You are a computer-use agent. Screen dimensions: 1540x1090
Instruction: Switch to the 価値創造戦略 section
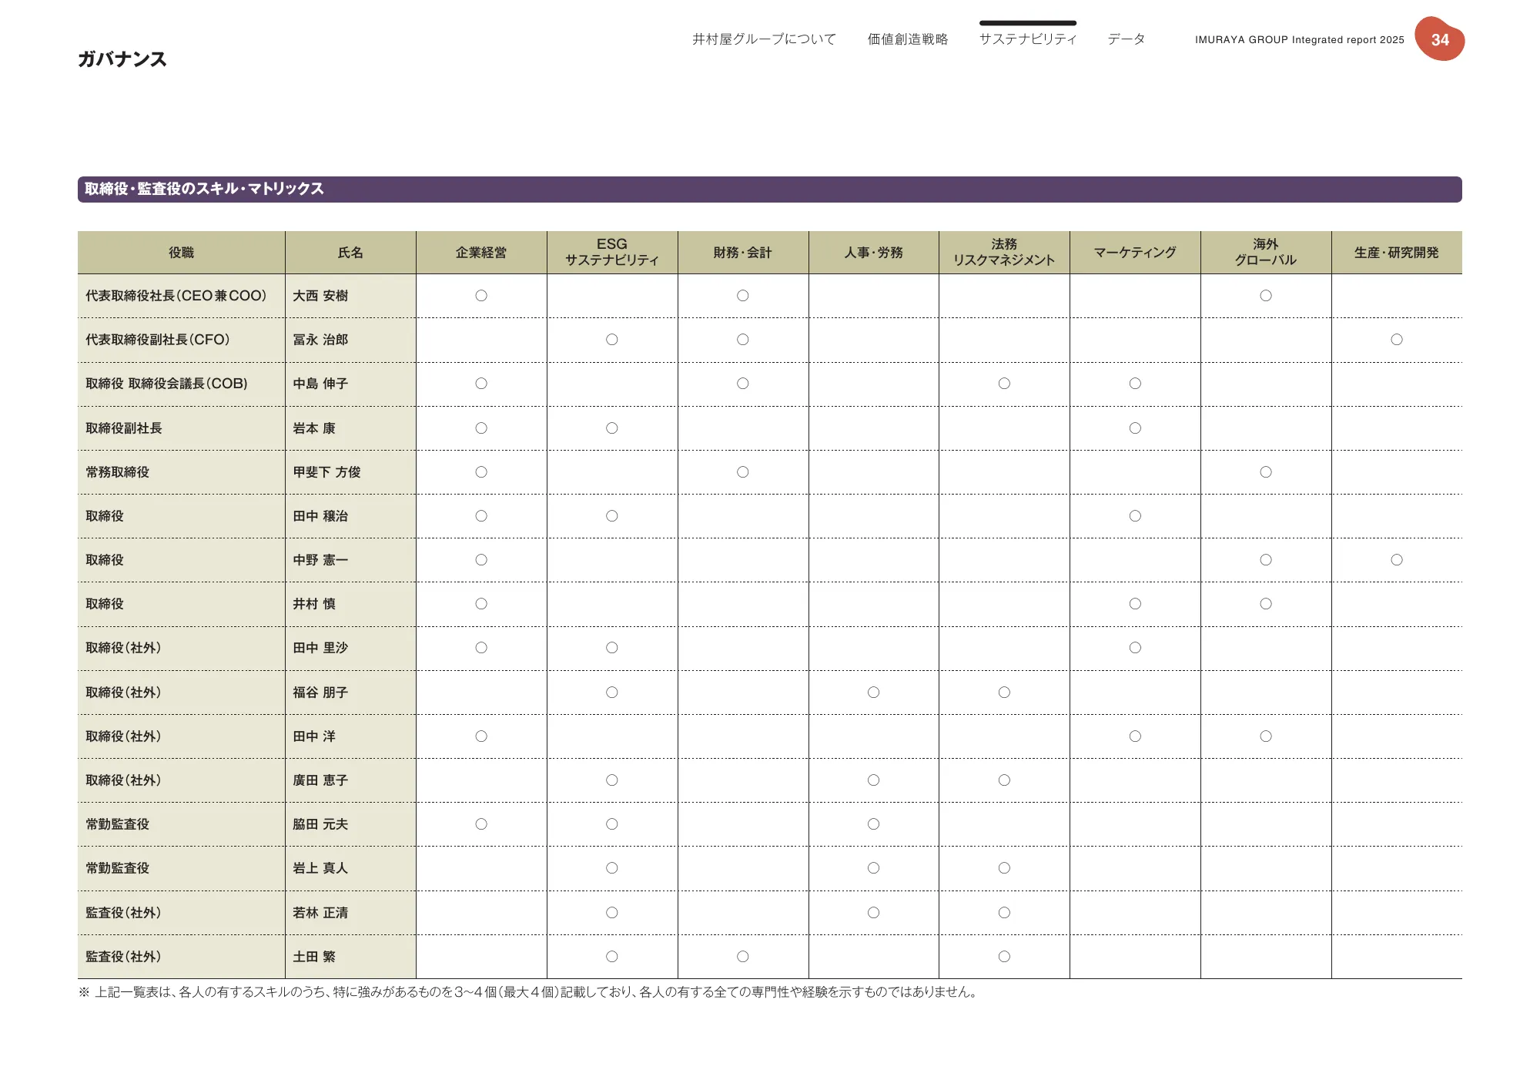909,39
